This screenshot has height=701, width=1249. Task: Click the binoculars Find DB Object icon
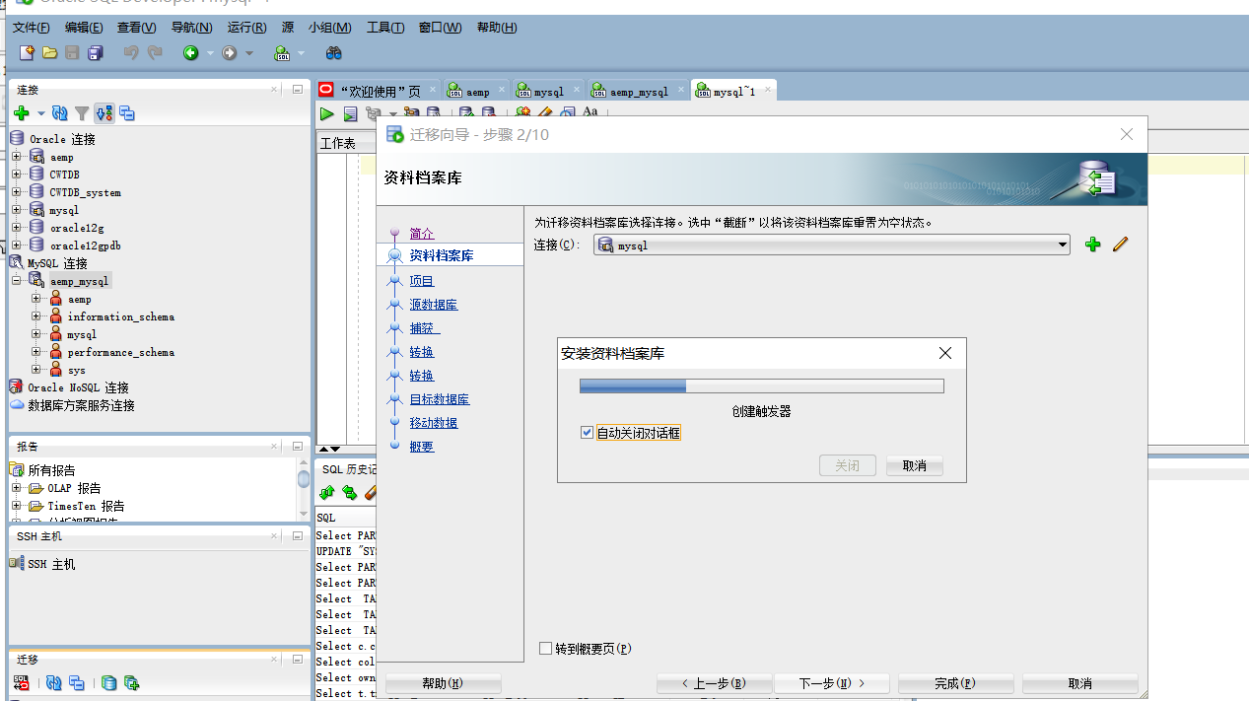(334, 52)
